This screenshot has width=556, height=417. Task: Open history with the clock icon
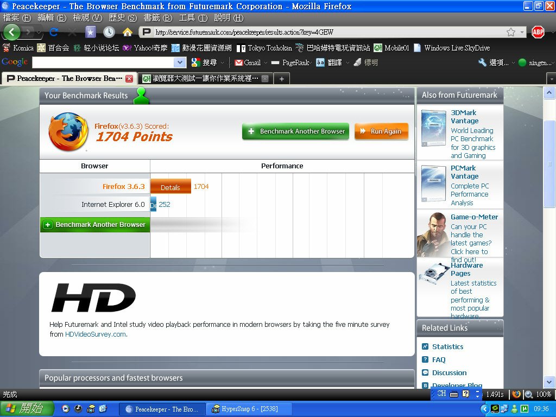[x=109, y=32]
